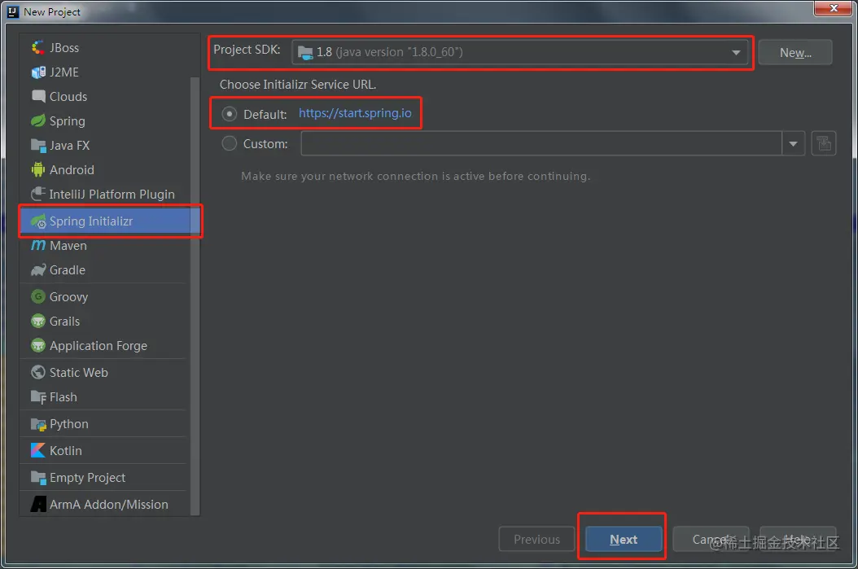Screen dimensions: 858x569
Task: Select the IntelliJ Platform Plugin label
Action: (x=112, y=195)
